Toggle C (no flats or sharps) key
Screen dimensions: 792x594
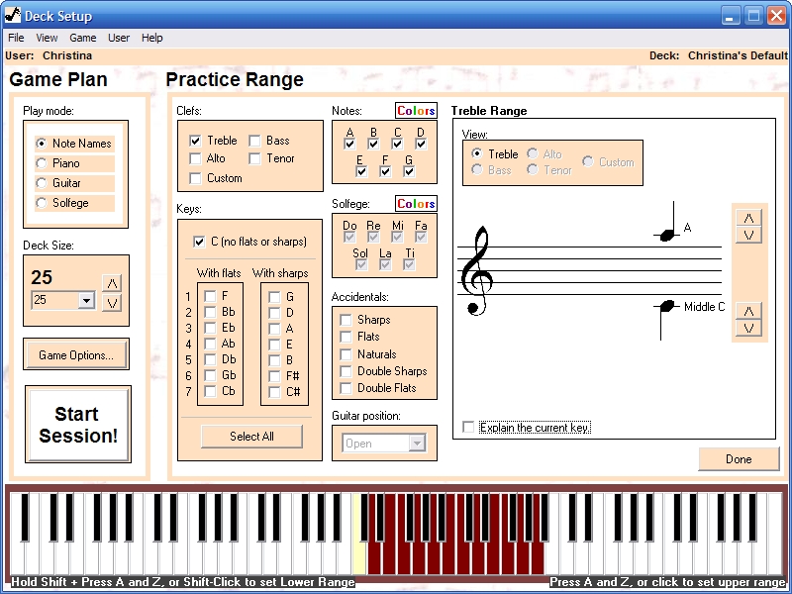(200, 242)
